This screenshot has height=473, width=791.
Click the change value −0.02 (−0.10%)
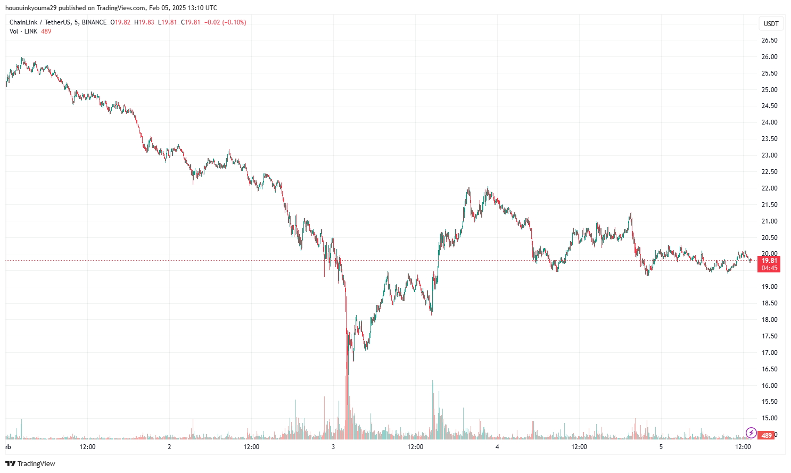point(225,22)
